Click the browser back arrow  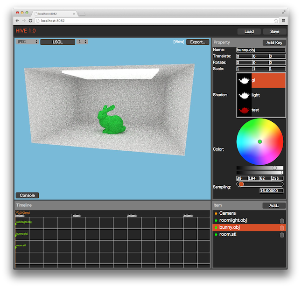pos(17,21)
